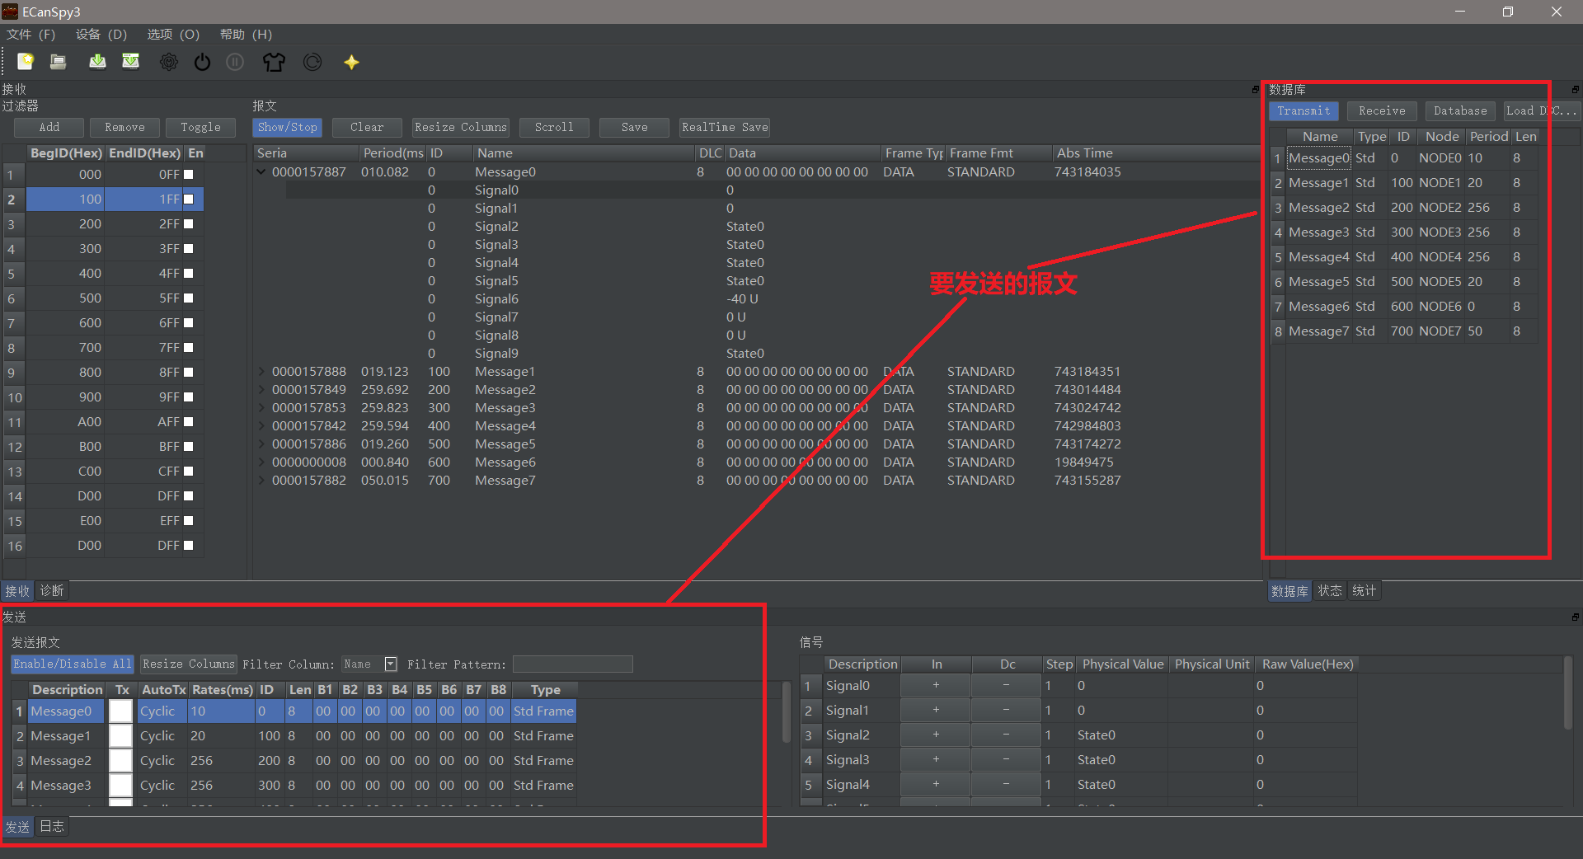This screenshot has height=859, width=1583.
Task: Click the Show/Stop button
Action: [x=287, y=127]
